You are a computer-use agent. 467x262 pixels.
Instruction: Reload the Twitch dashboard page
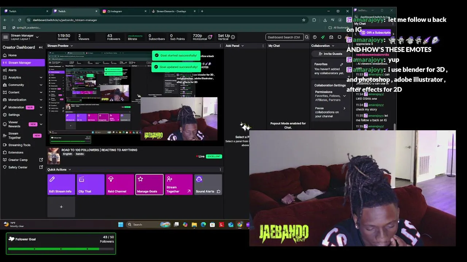point(20,20)
